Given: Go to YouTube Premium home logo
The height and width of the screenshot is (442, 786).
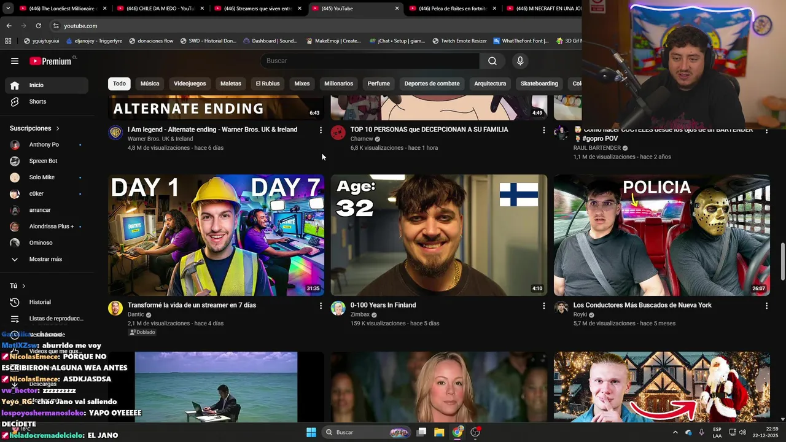Looking at the screenshot, I should [x=50, y=61].
